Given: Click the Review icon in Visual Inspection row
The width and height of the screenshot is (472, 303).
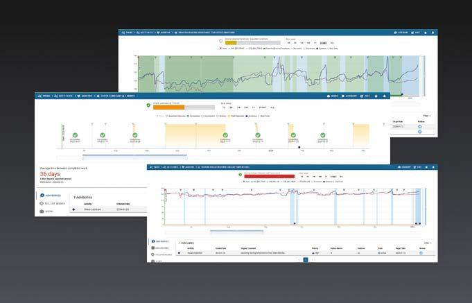Looking at the screenshot, I should 421,253.
